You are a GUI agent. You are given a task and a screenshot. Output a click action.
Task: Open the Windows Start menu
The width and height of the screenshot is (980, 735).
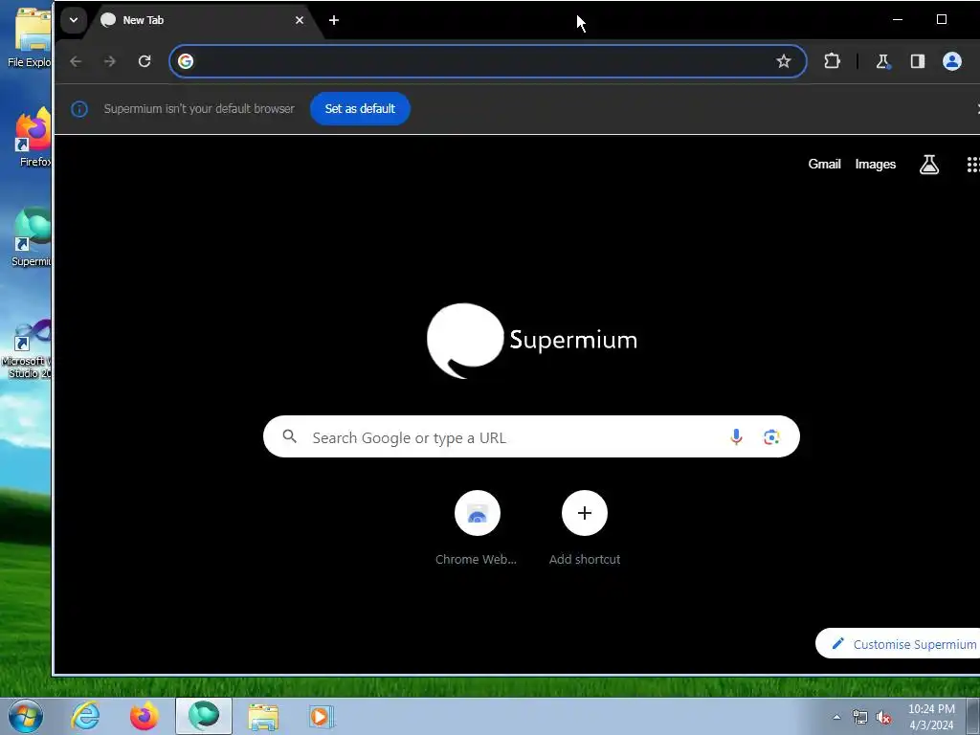(26, 716)
